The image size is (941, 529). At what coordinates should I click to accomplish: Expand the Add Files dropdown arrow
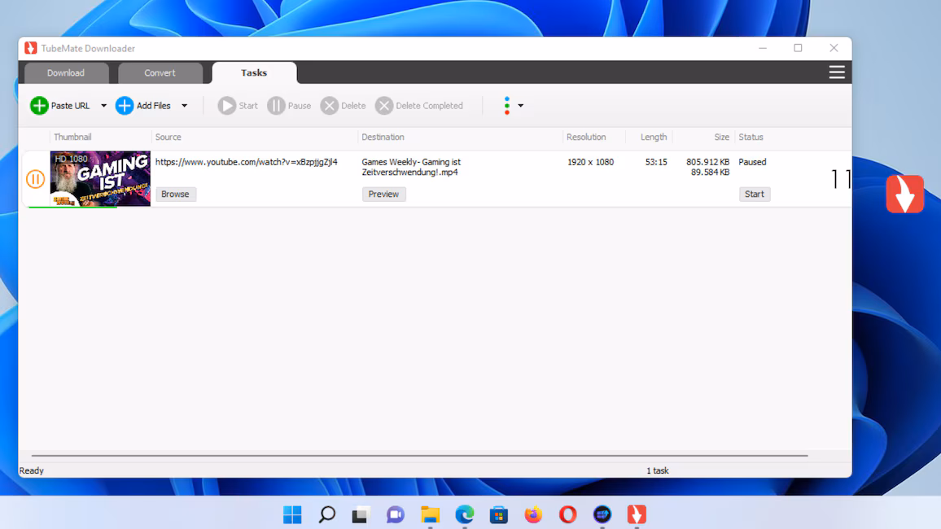coord(184,106)
